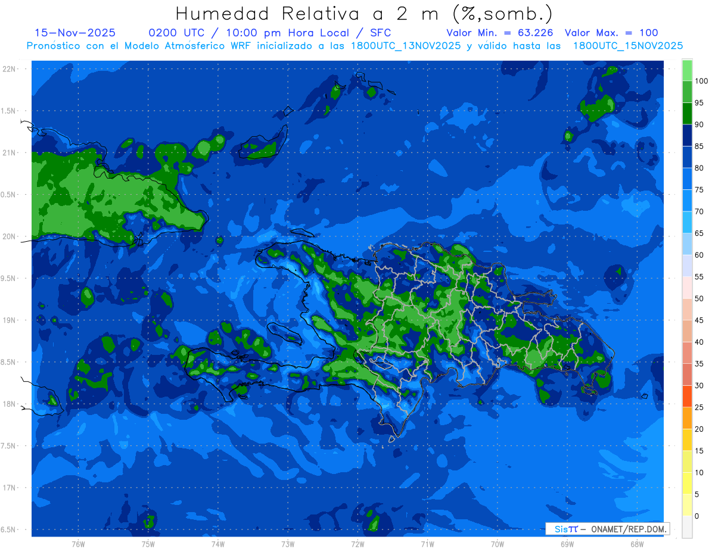Click the "73W" longitude label
The width and height of the screenshot is (715, 552).
(x=288, y=544)
